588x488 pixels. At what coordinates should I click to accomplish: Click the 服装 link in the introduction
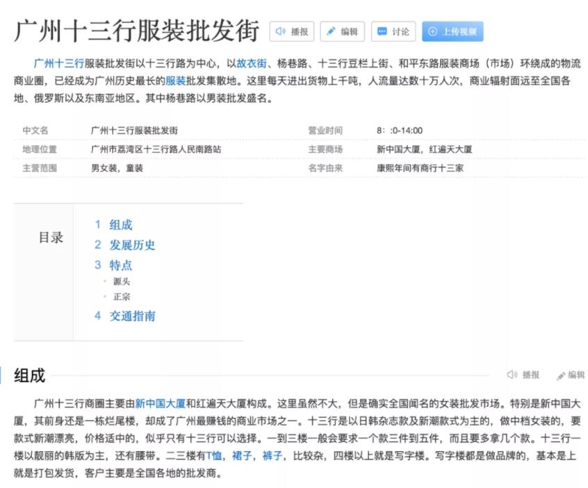(x=176, y=79)
